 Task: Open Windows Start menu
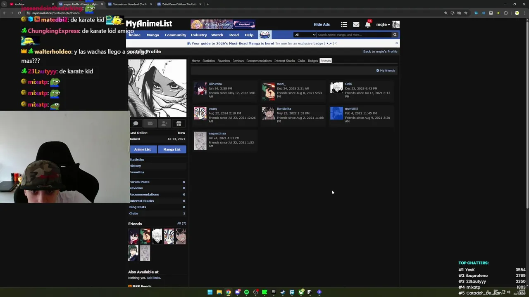click(x=210, y=292)
